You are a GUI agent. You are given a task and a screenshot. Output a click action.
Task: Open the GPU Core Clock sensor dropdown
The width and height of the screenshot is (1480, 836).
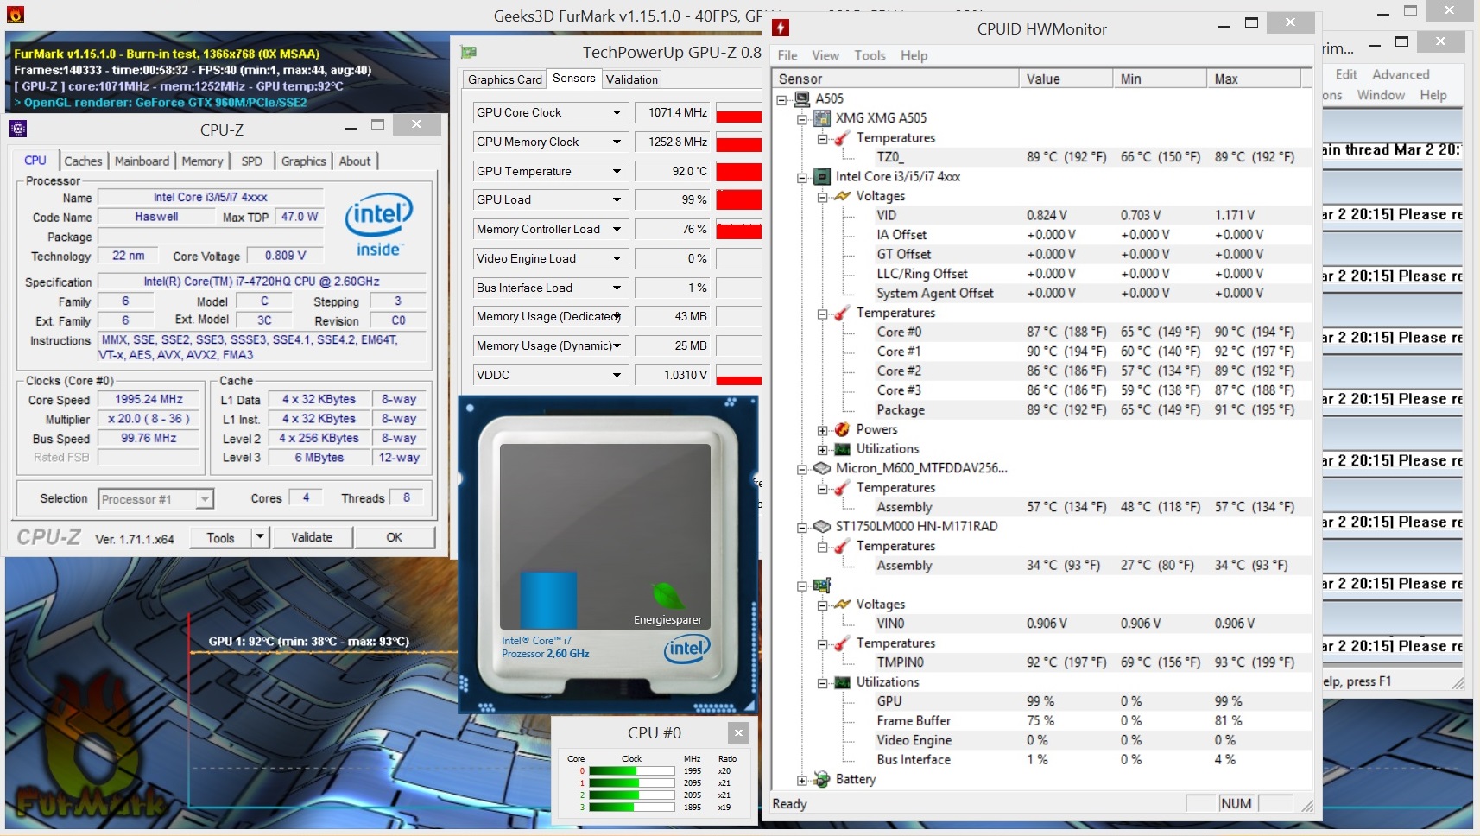[617, 112]
